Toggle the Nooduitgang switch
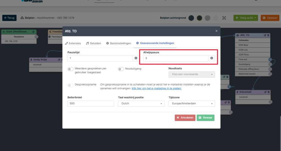The height and width of the screenshot is (151, 281). (121, 69)
